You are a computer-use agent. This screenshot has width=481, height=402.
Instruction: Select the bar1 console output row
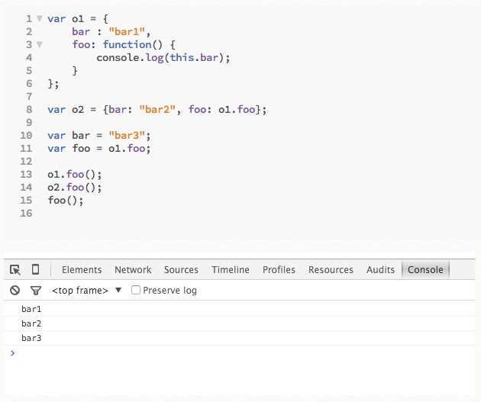239,309
